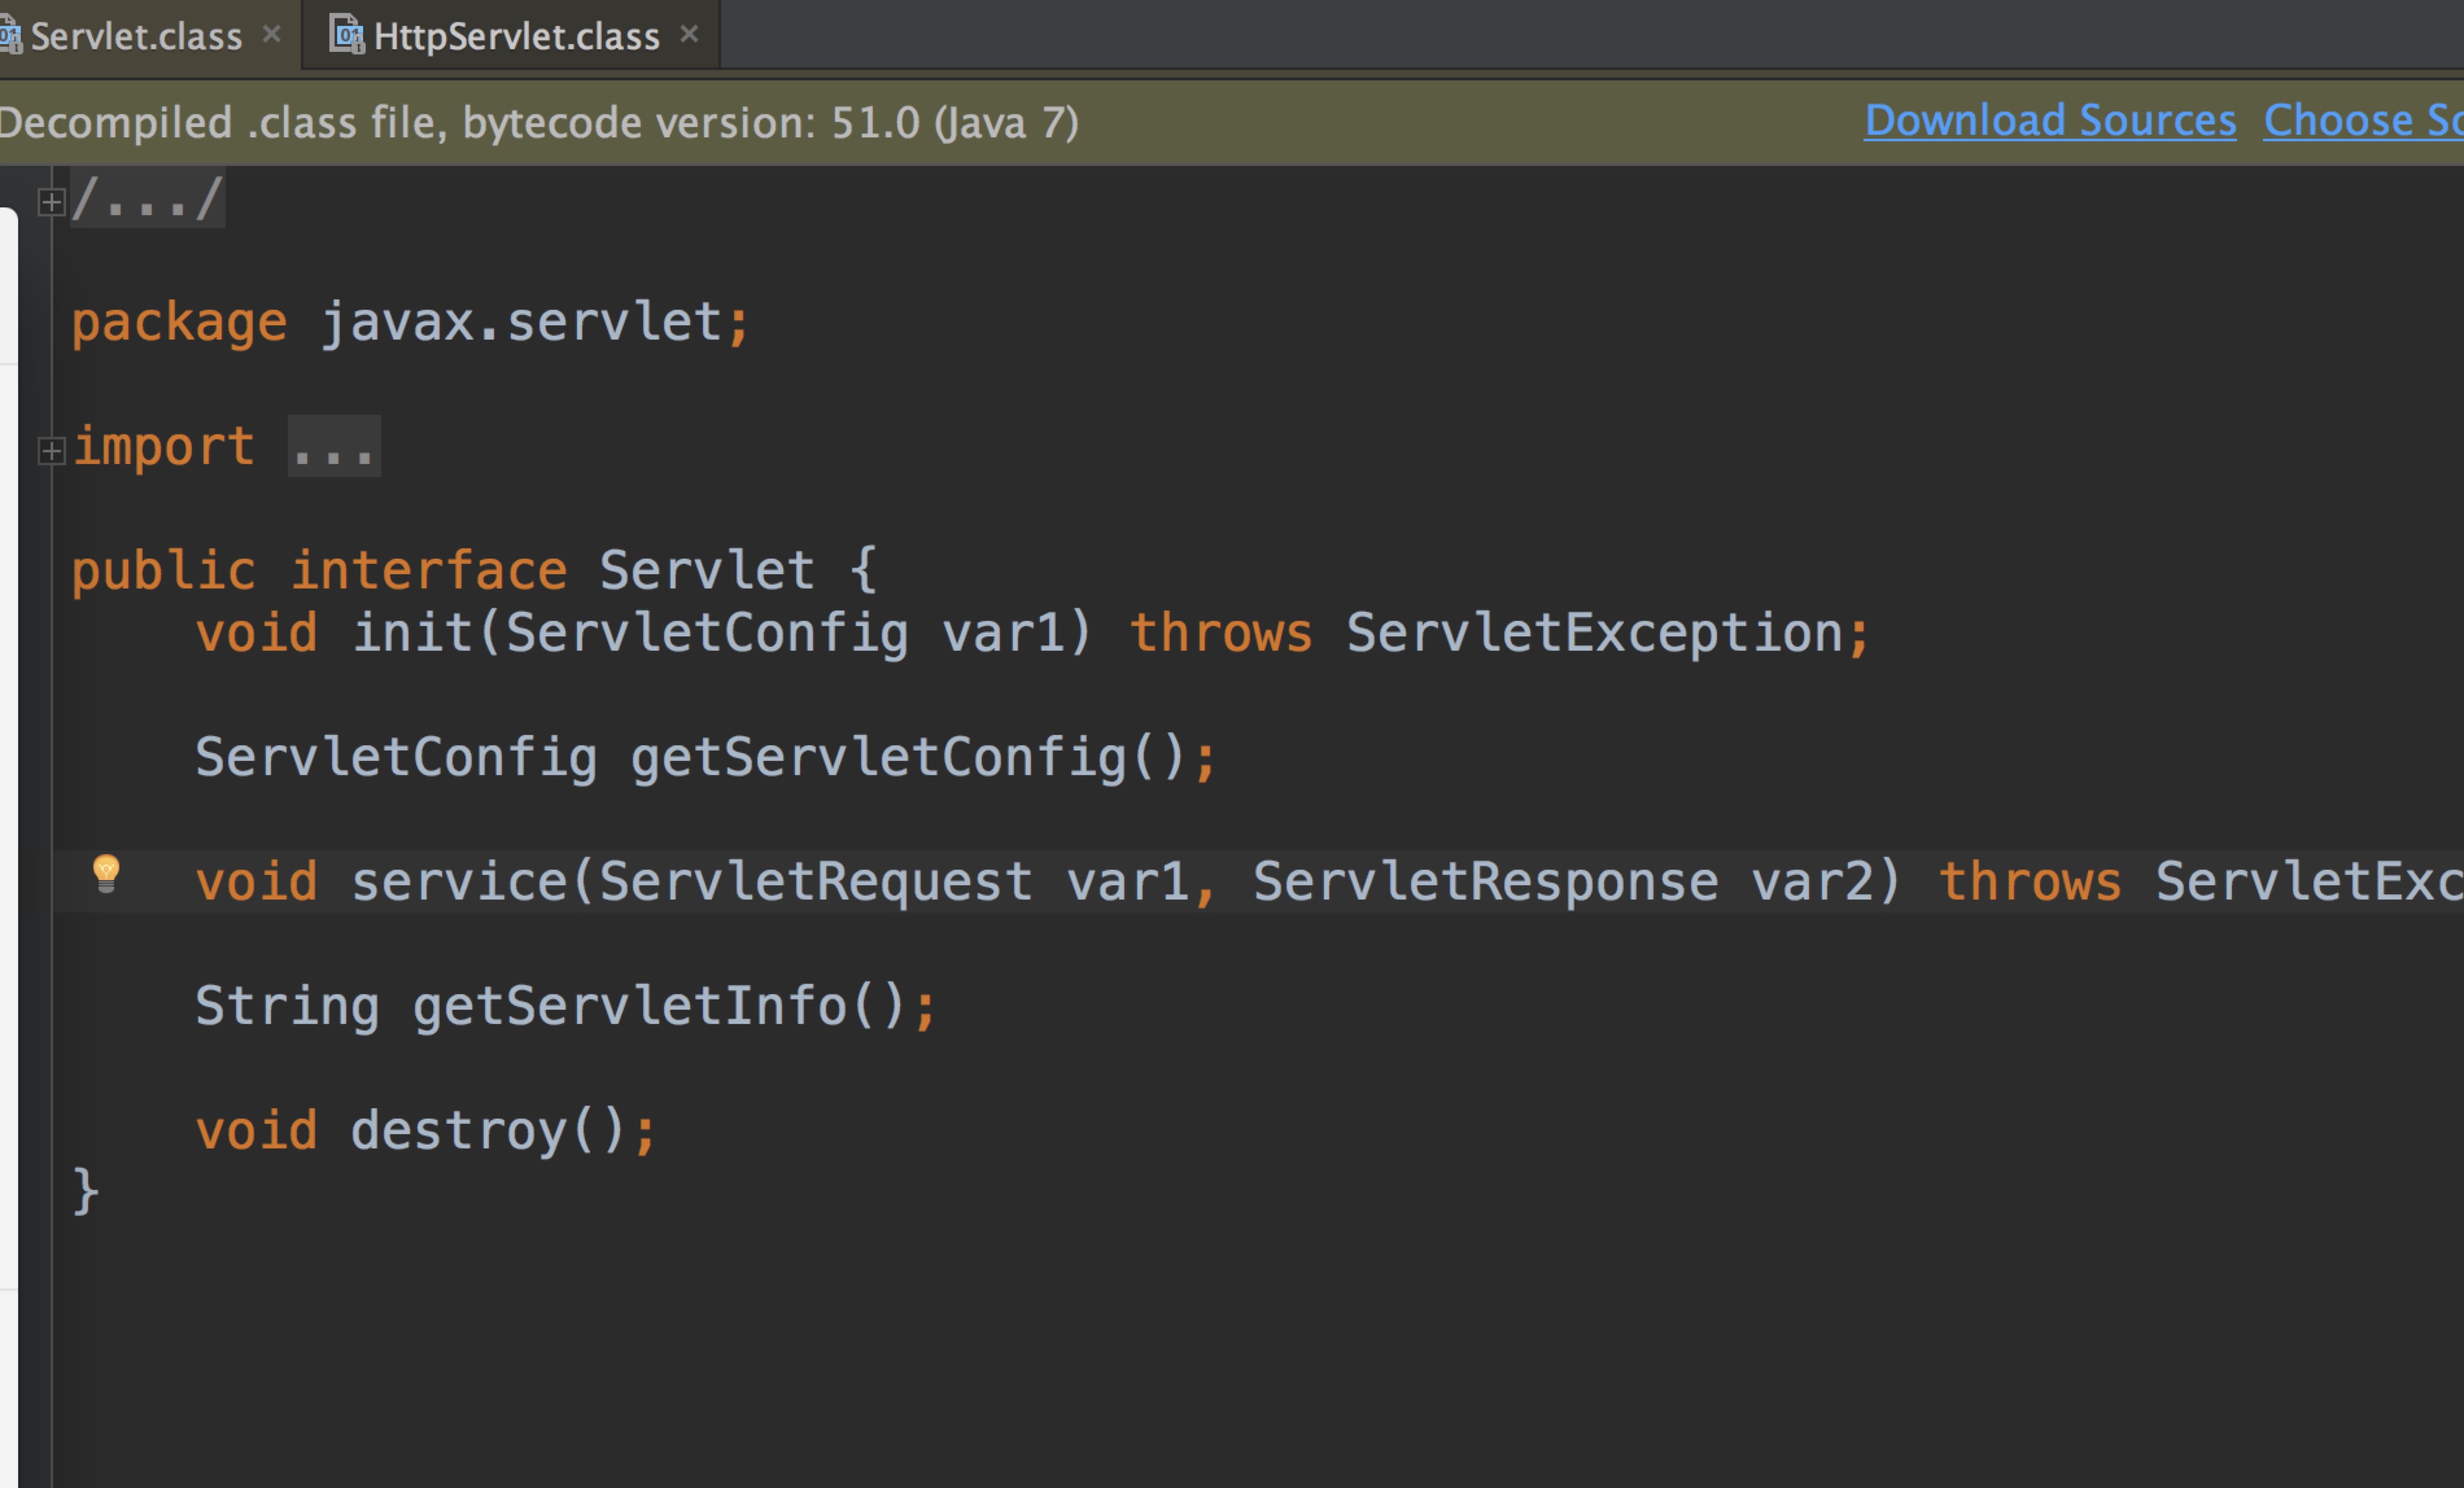The image size is (2464, 1488).
Task: Click the getServletConfig method name
Action: pos(878,758)
